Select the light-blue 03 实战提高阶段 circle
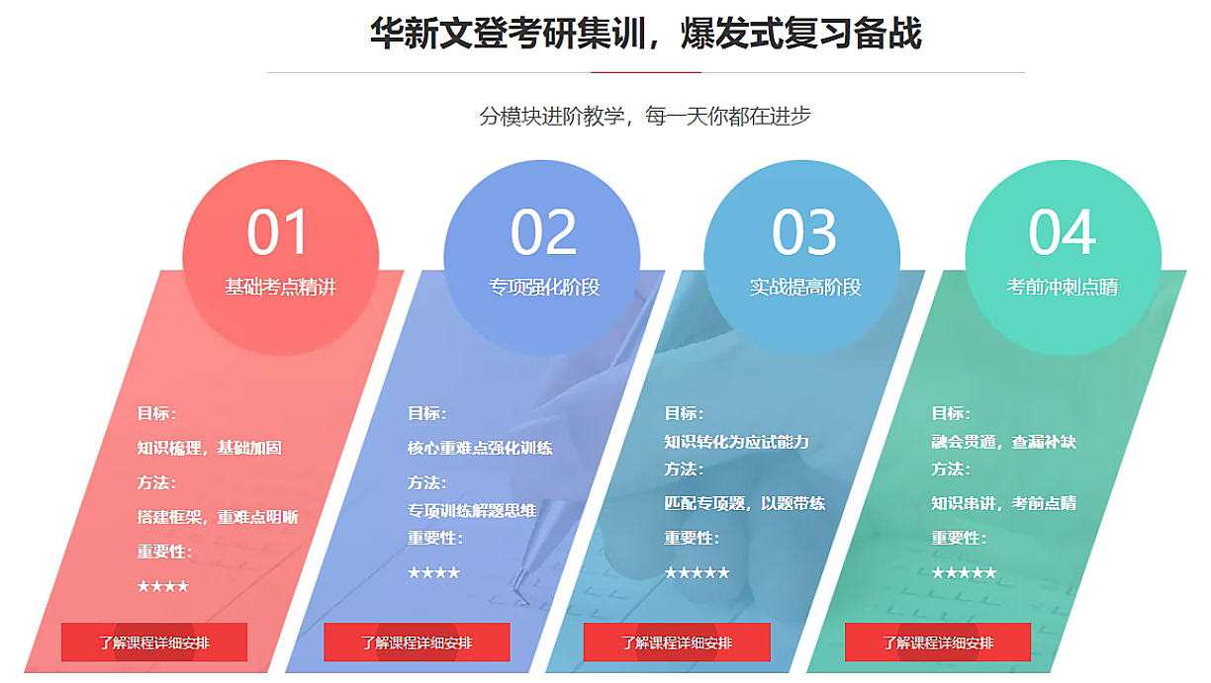 click(802, 257)
